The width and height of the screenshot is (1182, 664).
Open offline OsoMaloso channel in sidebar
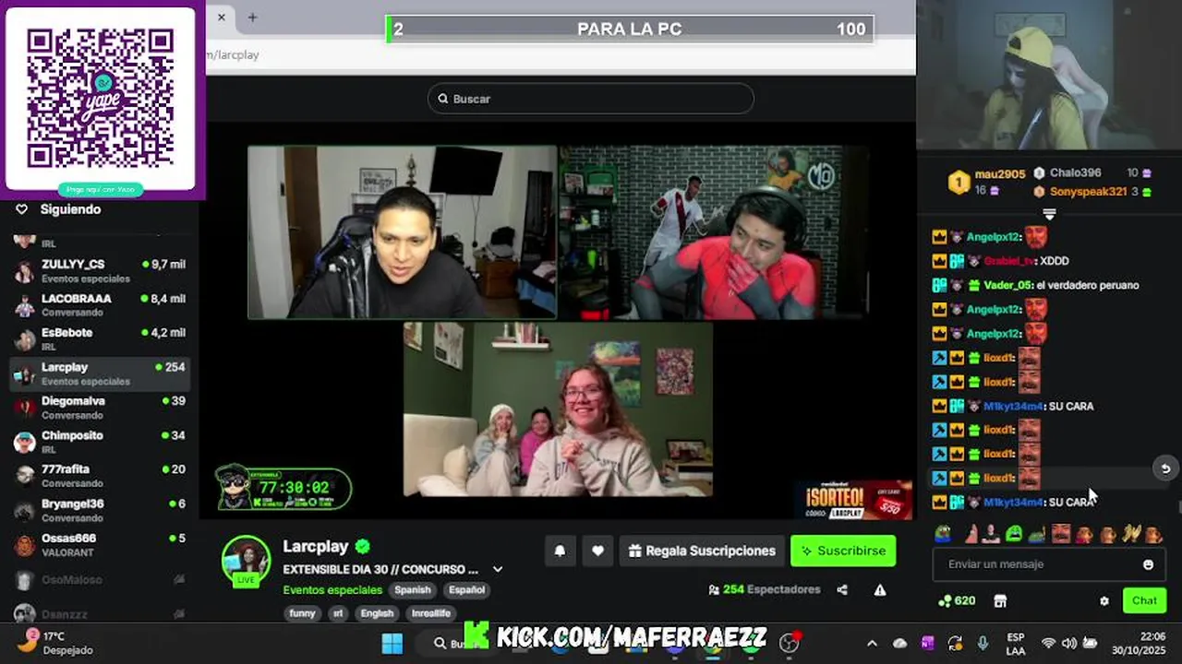tap(100, 580)
